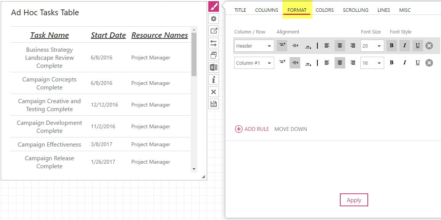Click the duplicate widget icon

(214, 55)
